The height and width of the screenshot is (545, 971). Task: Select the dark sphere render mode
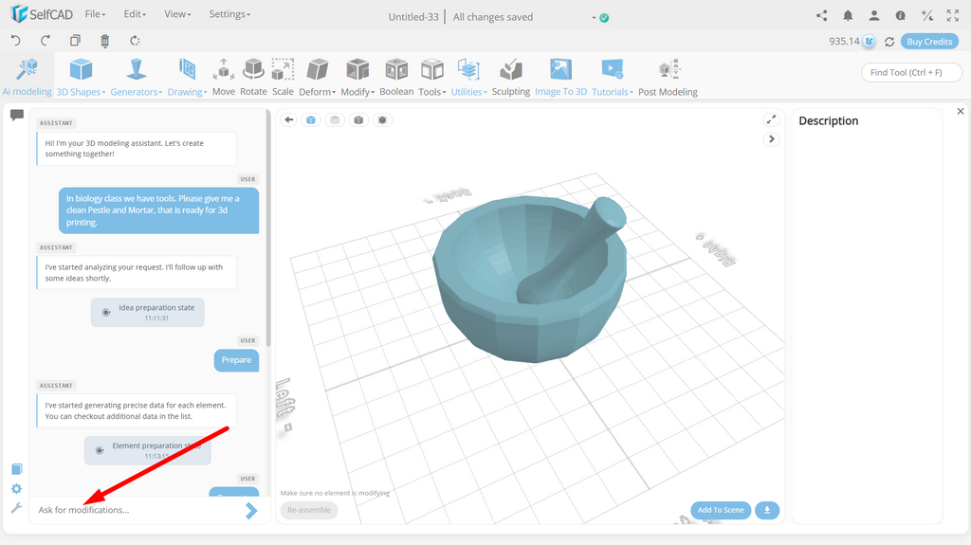[382, 119]
